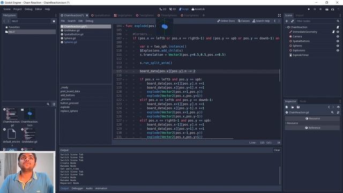The height and width of the screenshot is (193, 343).
Task: Add a new scene tab
Action: click(204, 16)
